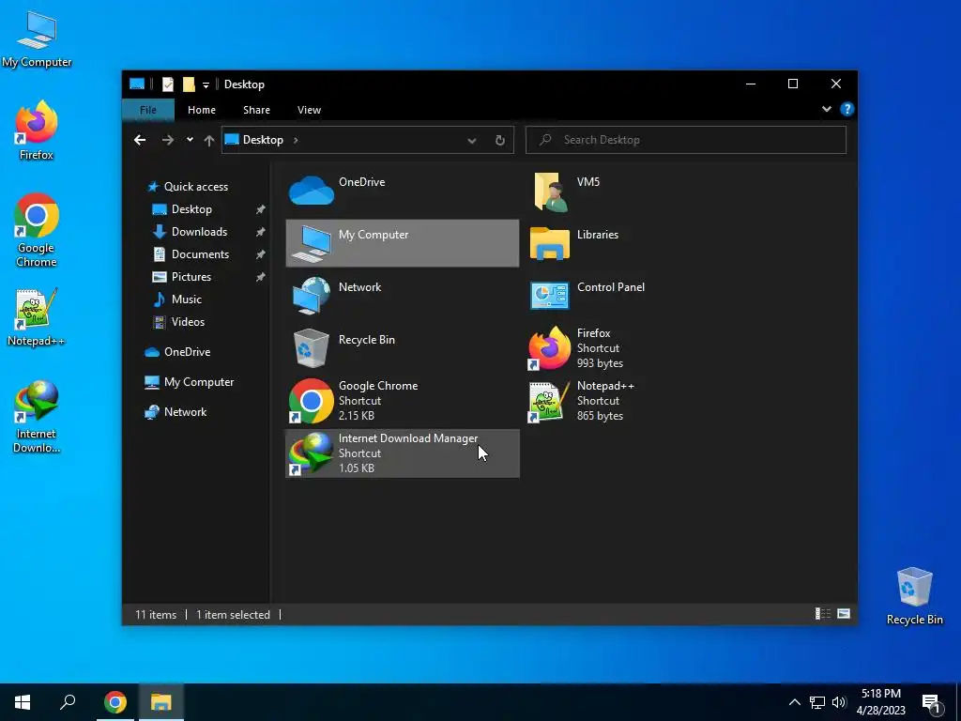Go up one folder level arrow
961x721 pixels.
coord(209,141)
